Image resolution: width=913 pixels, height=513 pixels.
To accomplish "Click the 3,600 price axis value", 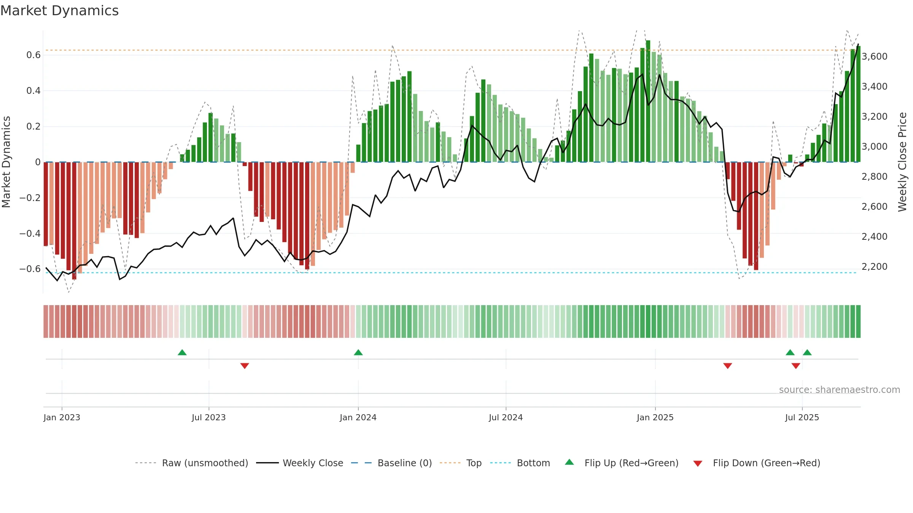I will click(875, 56).
